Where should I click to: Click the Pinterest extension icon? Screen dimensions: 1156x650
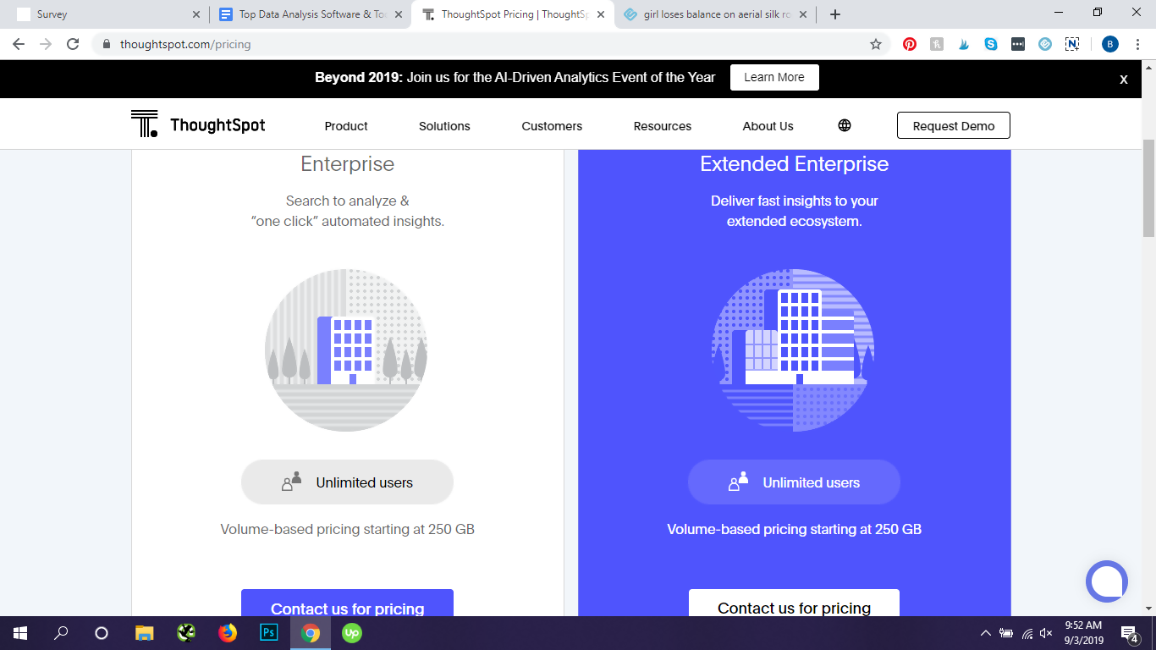tap(910, 44)
